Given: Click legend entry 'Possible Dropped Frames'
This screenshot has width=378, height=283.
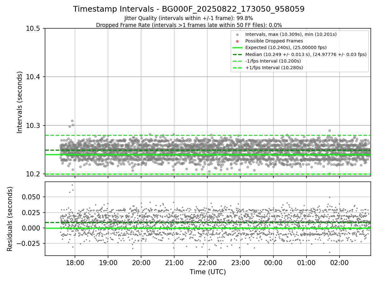Looking at the screenshot, I should click(x=274, y=41).
